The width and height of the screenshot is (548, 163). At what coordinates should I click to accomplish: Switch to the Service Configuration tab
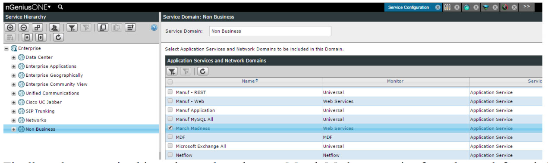tap(408, 7)
